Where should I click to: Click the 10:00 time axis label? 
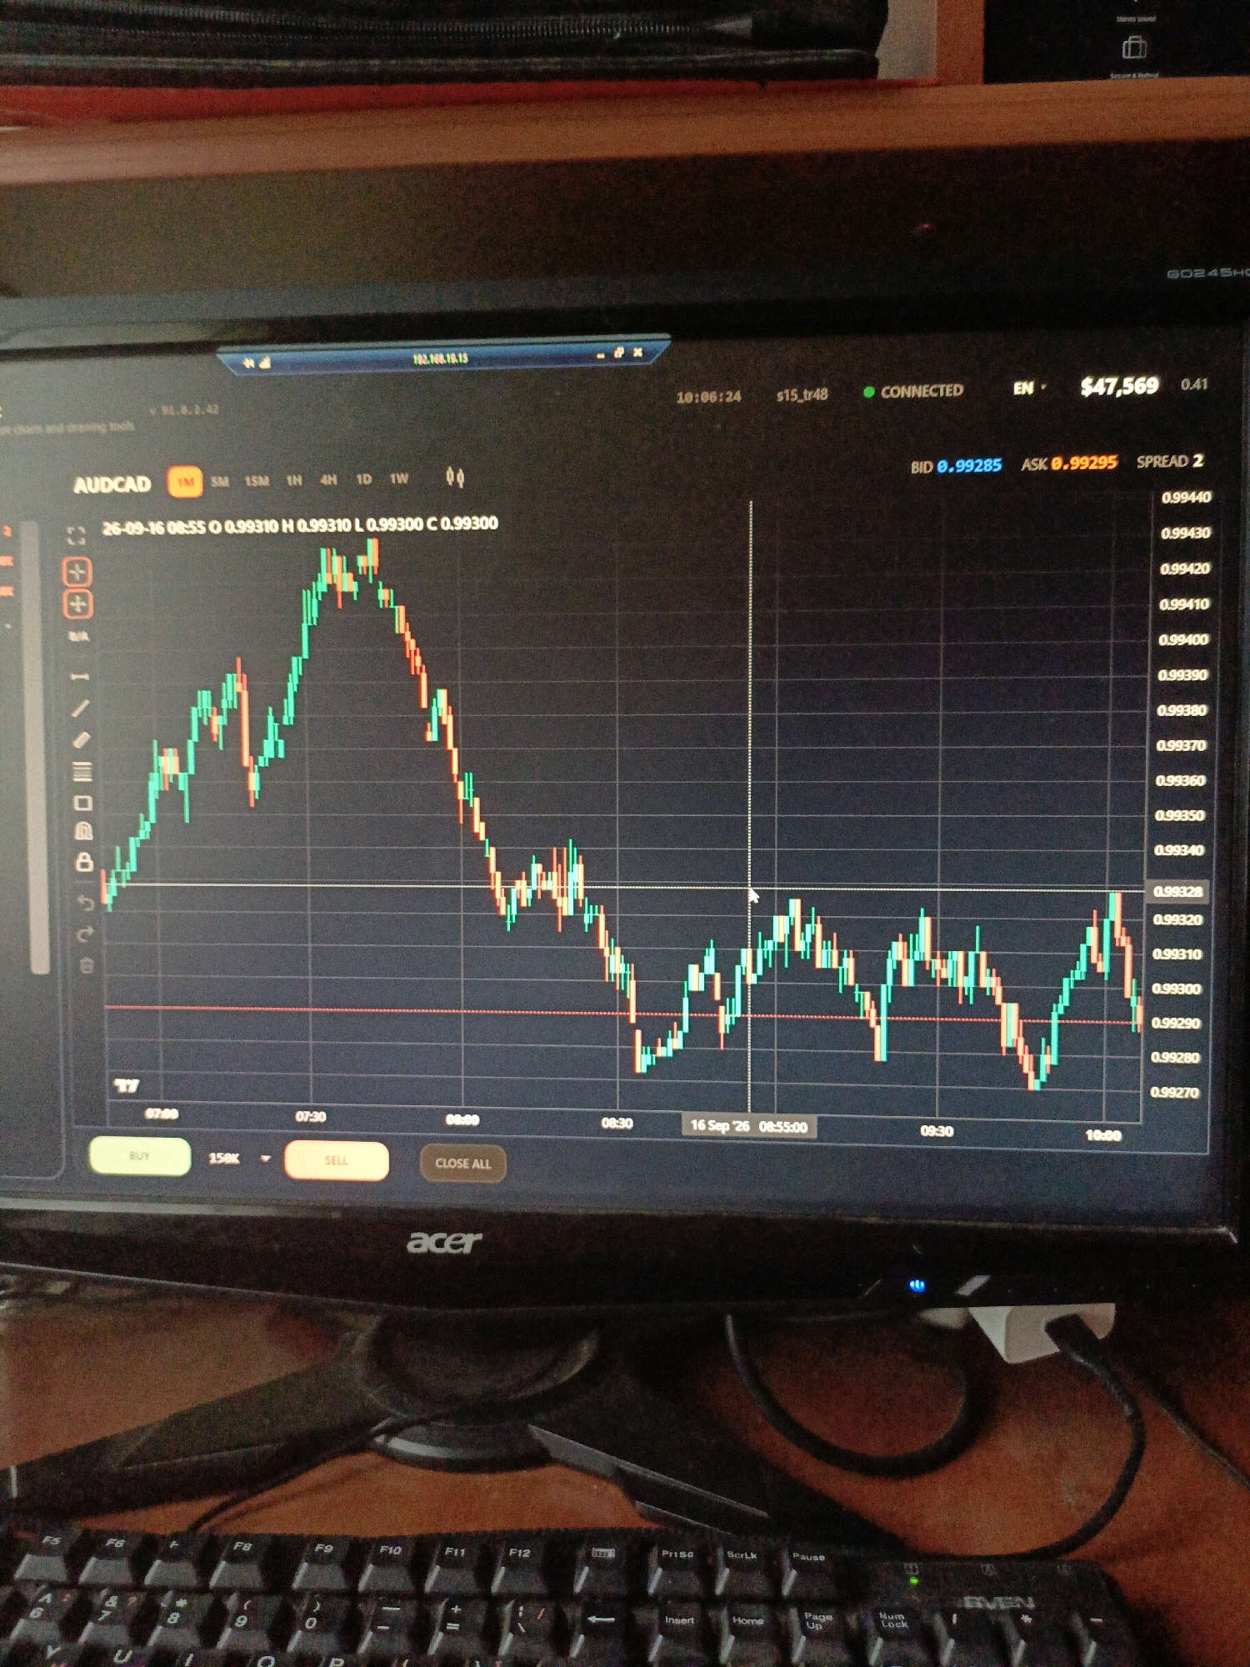(x=1102, y=1135)
